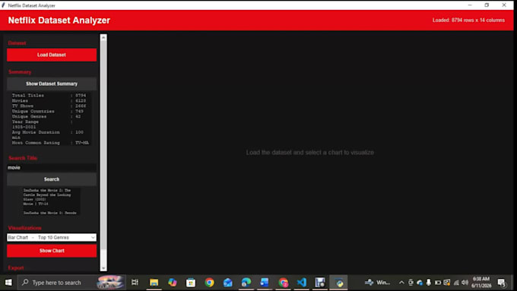The image size is (517, 291).
Task: Minimize the Netflix Dataset Analyzer window
Action: [x=470, y=5]
